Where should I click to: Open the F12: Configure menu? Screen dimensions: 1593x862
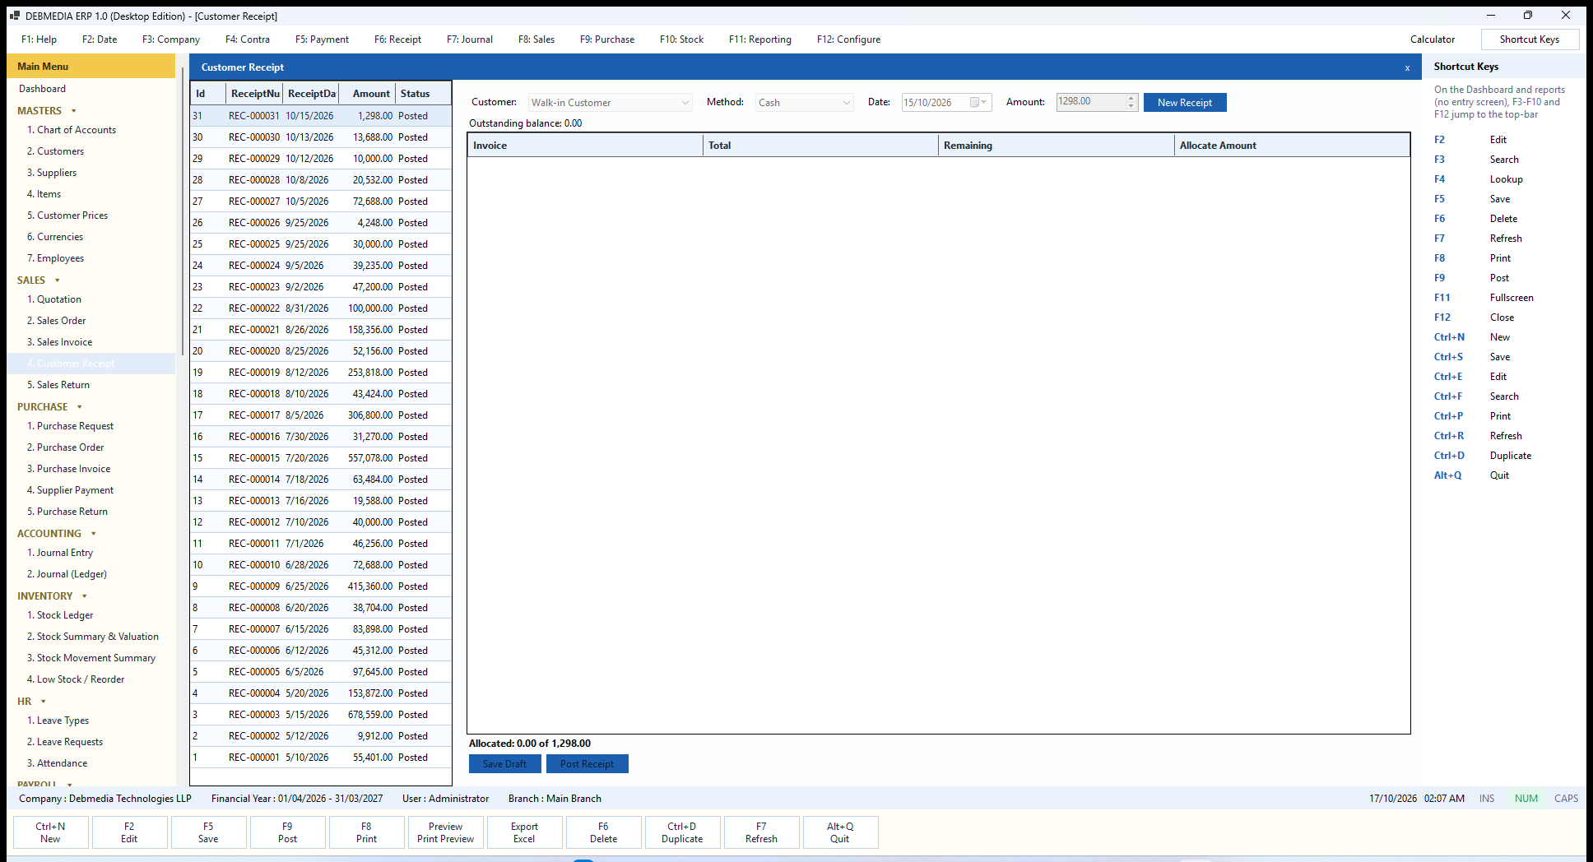848,39
